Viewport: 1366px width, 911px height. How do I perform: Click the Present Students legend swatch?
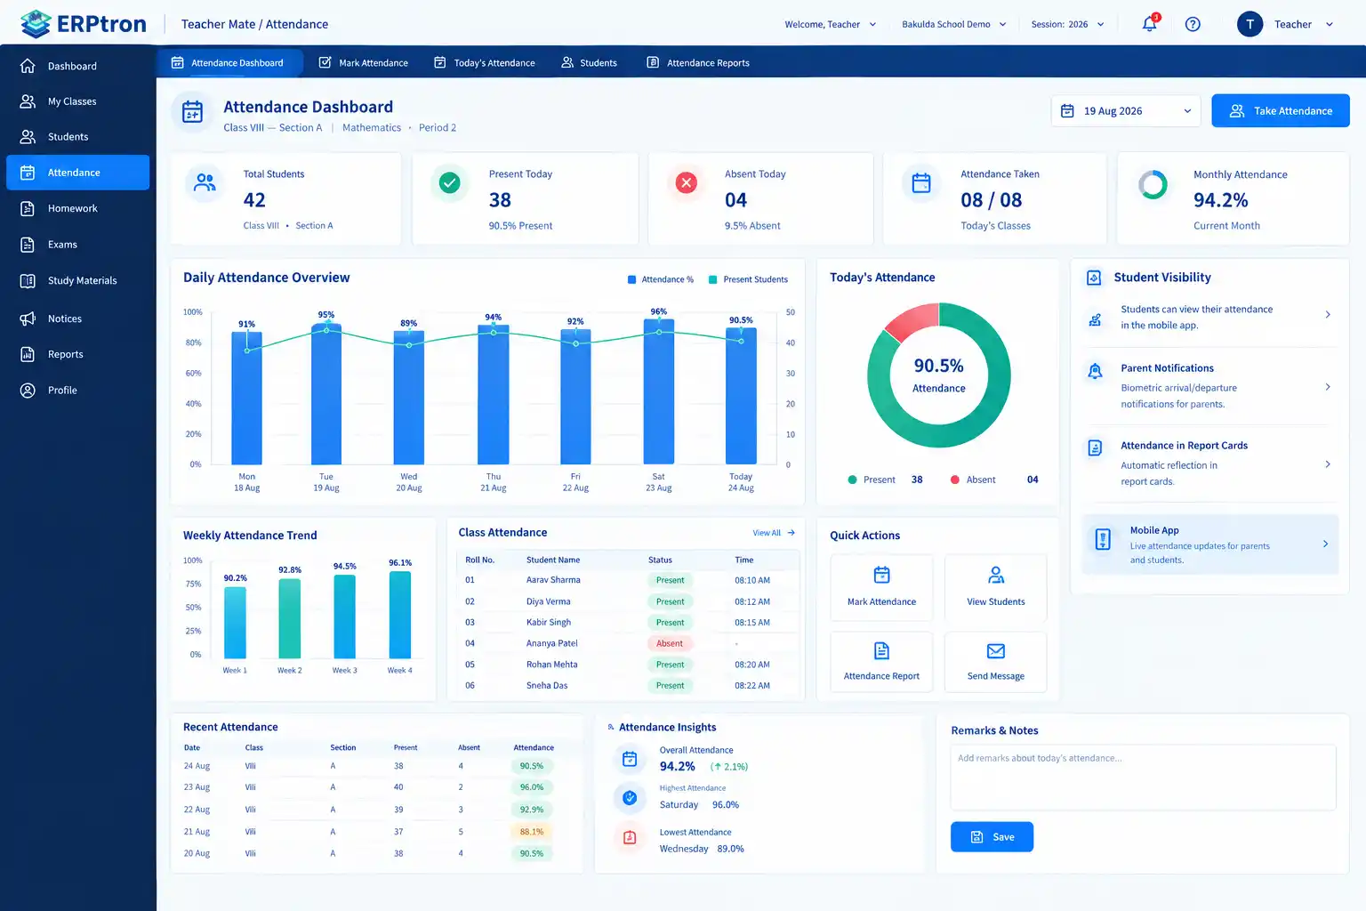point(713,279)
